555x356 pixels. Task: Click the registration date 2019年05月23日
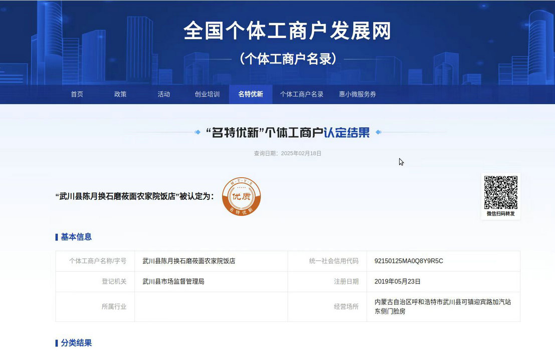[x=398, y=281]
